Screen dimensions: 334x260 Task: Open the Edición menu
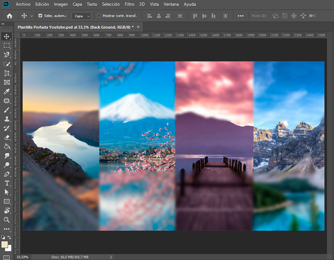point(42,4)
